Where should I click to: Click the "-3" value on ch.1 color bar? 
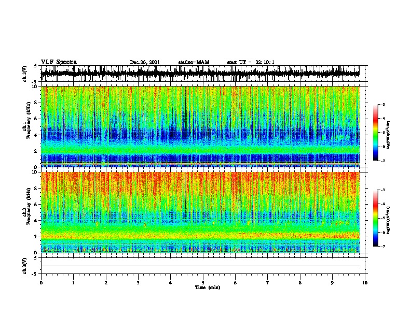coord(383,105)
